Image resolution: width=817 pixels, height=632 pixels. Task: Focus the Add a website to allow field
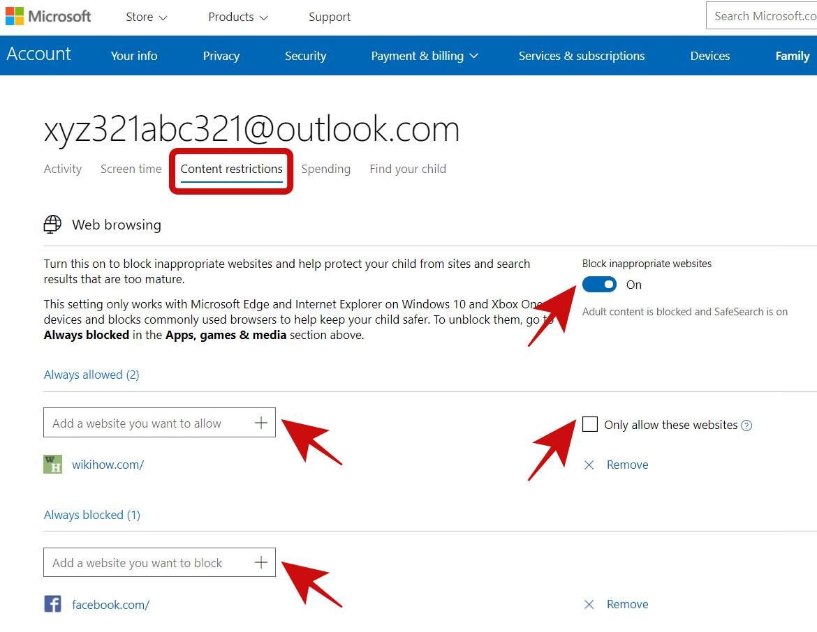tap(159, 422)
